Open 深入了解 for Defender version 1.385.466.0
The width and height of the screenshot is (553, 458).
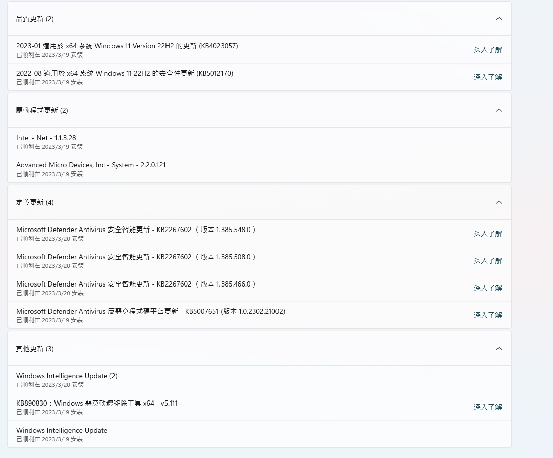(x=488, y=288)
